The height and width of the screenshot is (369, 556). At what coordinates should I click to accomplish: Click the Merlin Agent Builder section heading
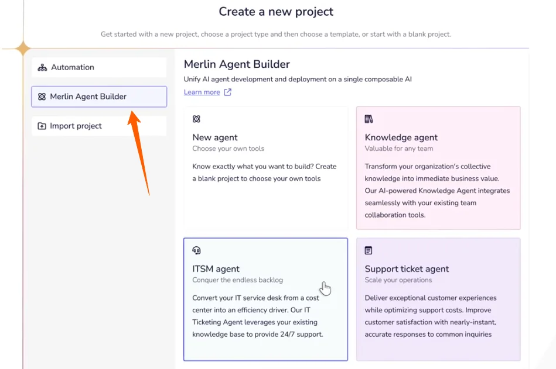(237, 64)
